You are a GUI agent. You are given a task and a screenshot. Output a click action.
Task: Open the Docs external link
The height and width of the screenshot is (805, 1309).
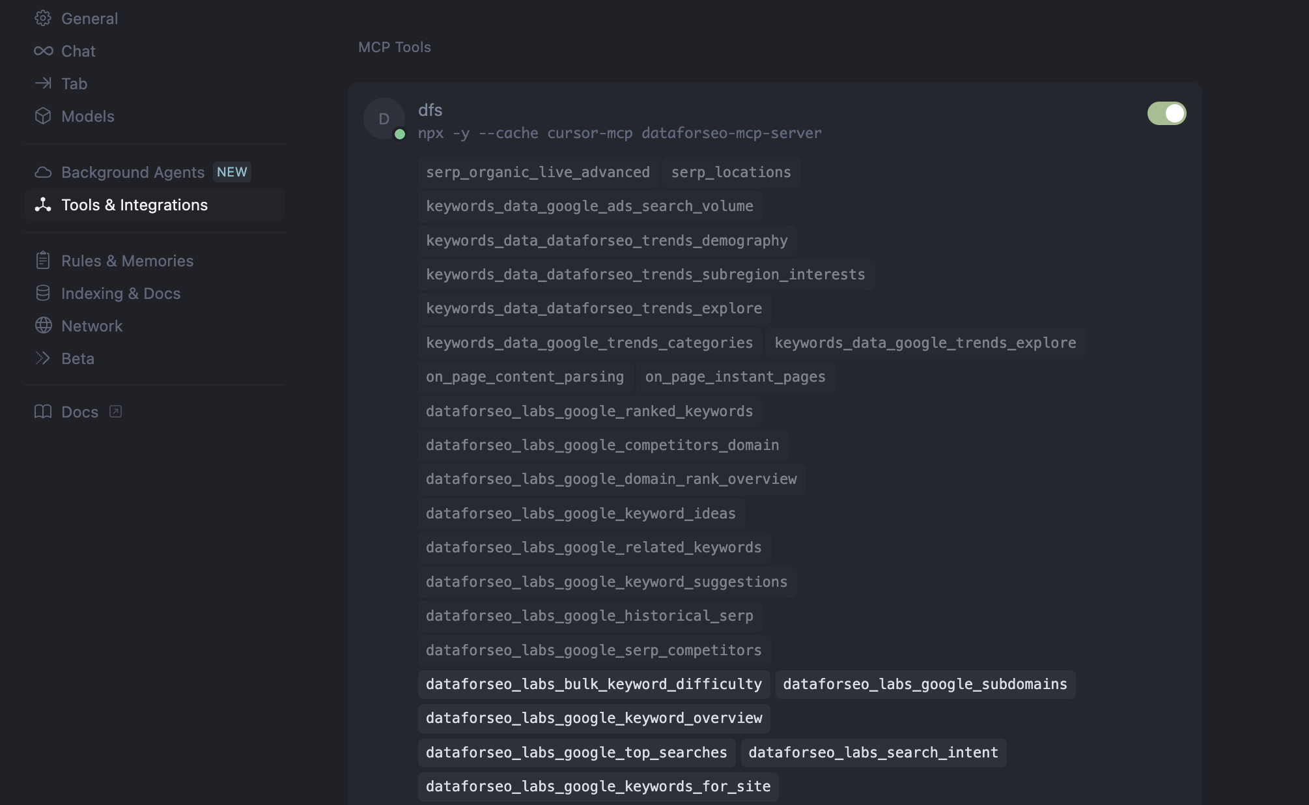[155, 412]
